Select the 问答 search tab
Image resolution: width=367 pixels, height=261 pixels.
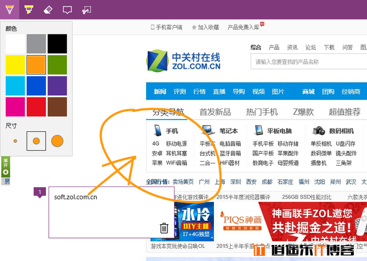click(x=348, y=48)
